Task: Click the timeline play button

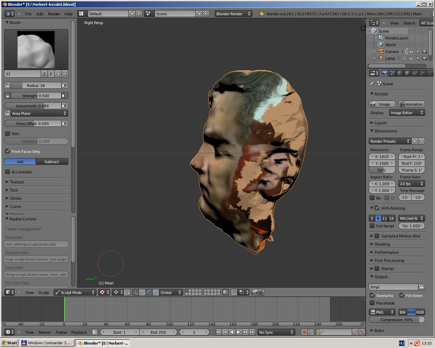Action: tap(239, 332)
